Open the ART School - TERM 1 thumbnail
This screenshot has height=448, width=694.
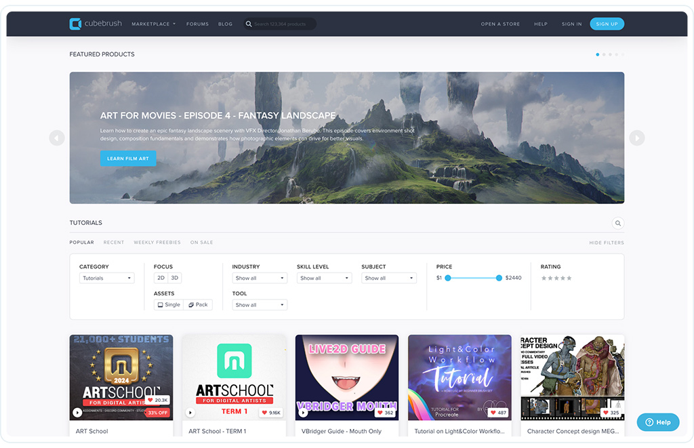pyautogui.click(x=234, y=377)
